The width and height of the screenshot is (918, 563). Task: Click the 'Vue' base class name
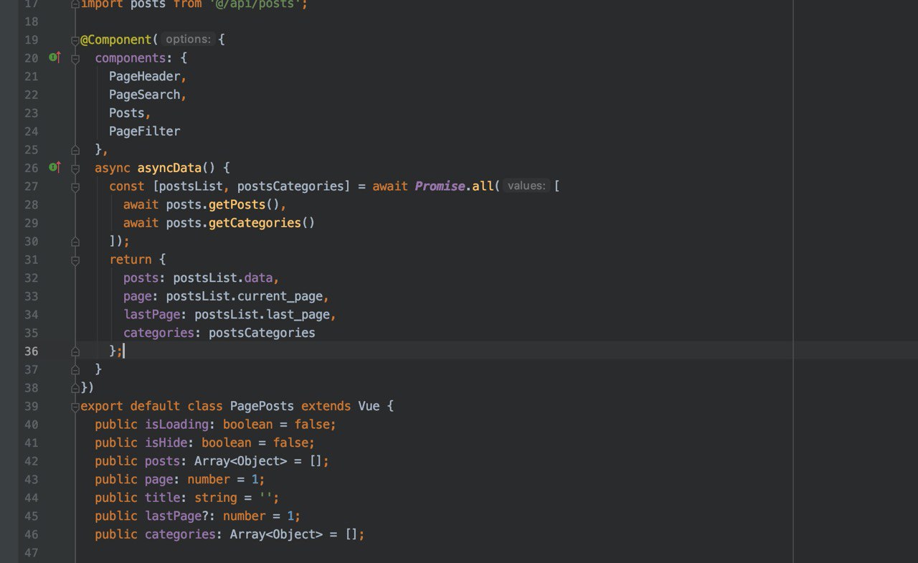tap(369, 406)
